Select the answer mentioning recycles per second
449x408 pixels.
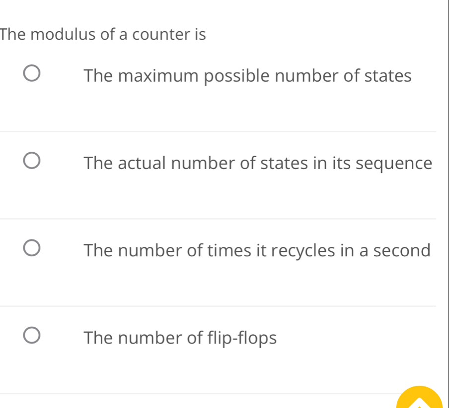(x=257, y=251)
